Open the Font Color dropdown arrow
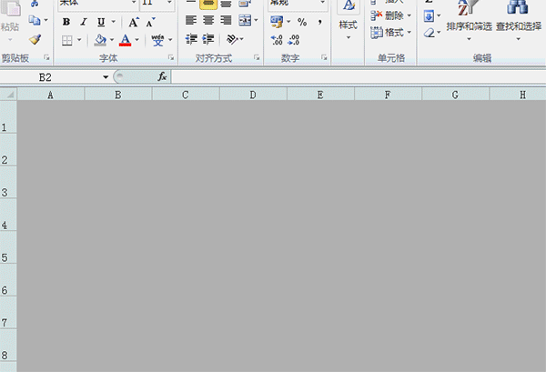This screenshot has height=372, width=546. point(137,40)
